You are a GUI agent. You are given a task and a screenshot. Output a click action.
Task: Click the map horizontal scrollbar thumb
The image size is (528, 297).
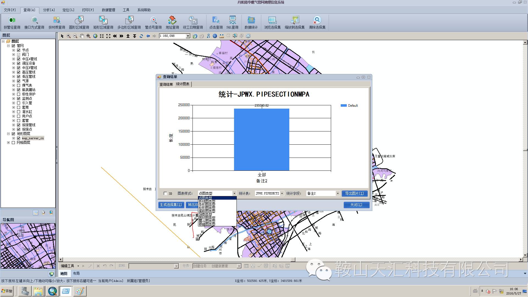coord(293,259)
